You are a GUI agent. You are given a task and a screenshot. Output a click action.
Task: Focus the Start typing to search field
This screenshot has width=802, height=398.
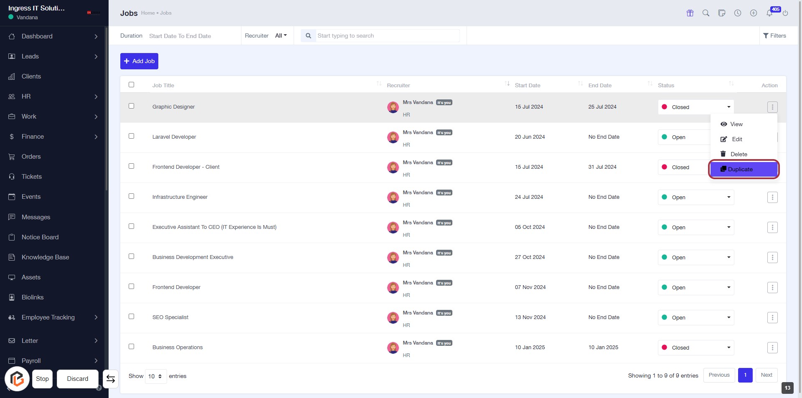pos(387,36)
